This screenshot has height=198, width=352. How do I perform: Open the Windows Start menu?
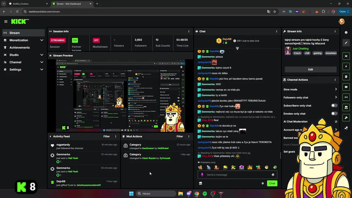131,194
